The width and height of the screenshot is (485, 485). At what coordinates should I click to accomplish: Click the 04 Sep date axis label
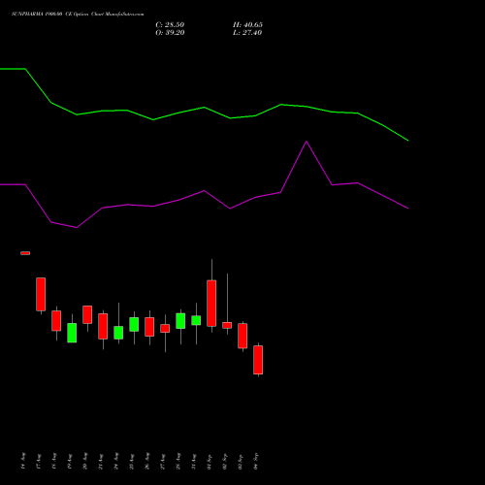point(256,461)
